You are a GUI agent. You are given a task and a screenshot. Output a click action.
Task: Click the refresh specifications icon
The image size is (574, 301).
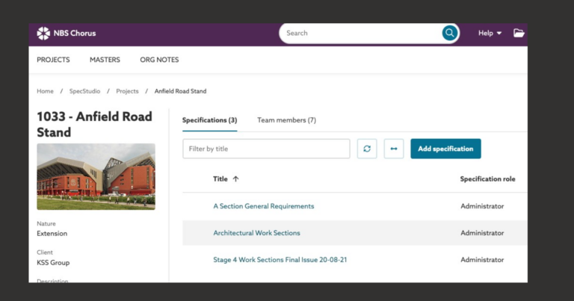click(x=367, y=149)
